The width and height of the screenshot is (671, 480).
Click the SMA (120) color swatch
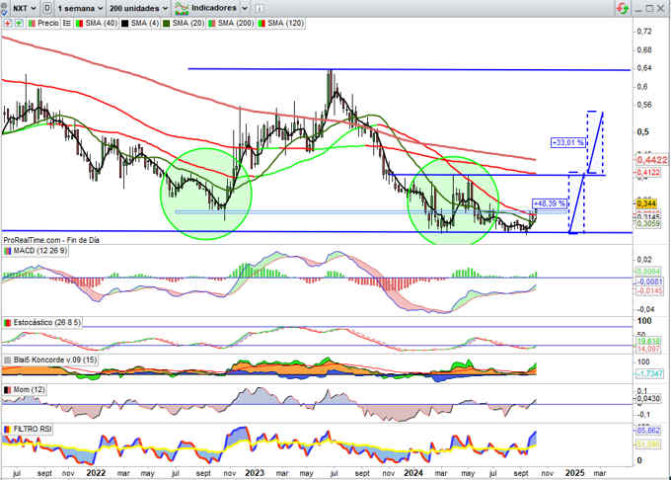(x=261, y=23)
